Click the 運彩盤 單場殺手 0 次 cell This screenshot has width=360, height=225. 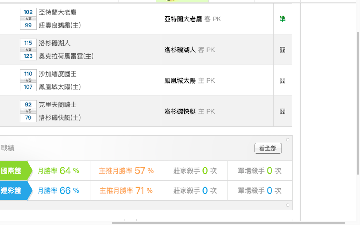coord(260,190)
